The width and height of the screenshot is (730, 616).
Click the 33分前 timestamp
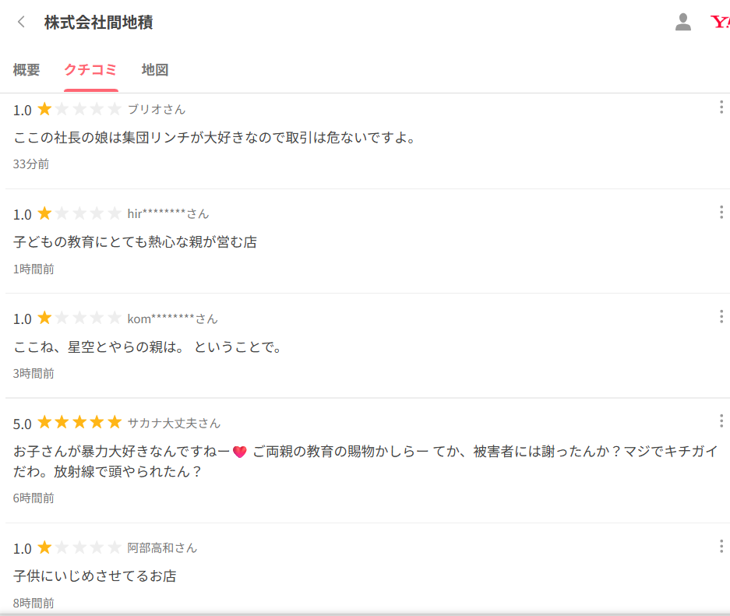click(31, 164)
